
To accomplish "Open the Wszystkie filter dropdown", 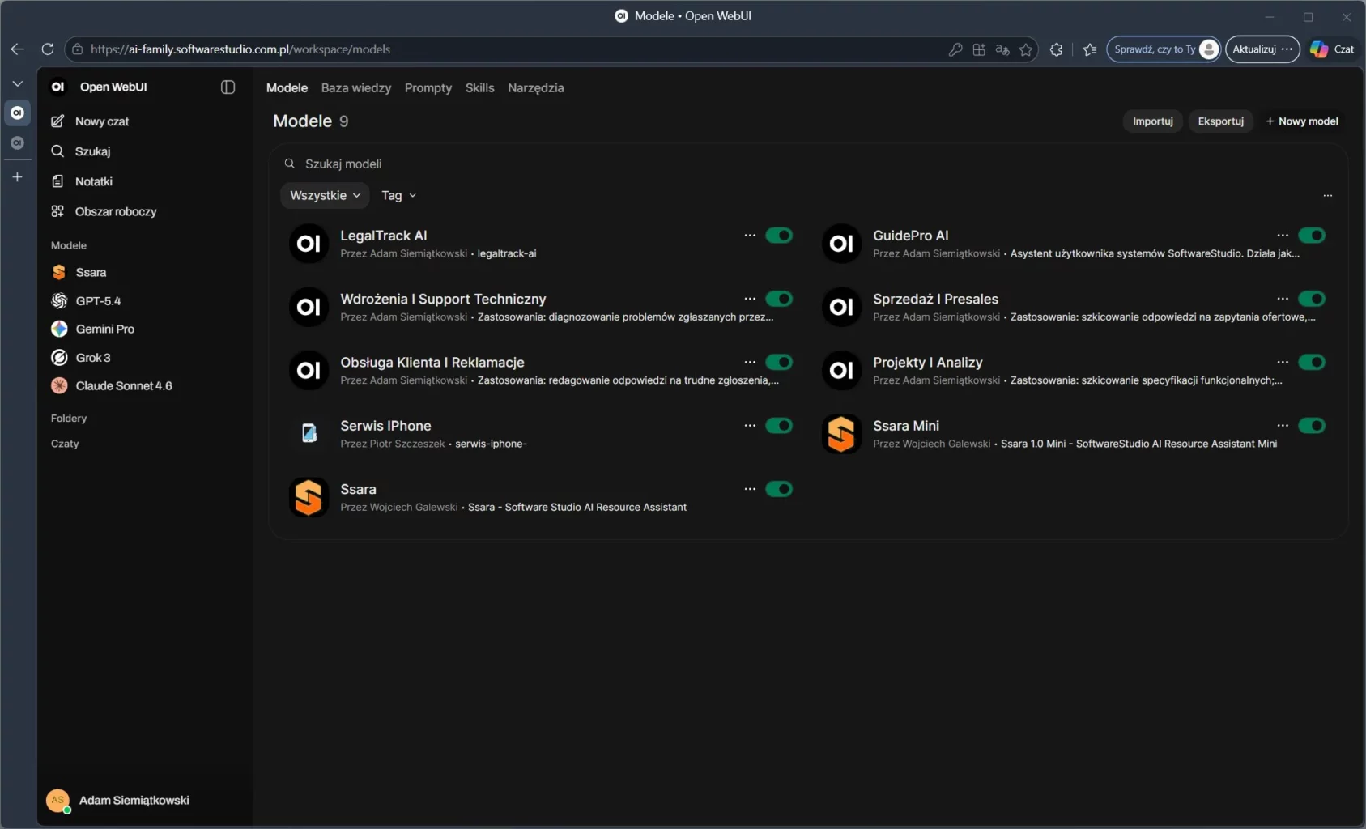I will [324, 195].
